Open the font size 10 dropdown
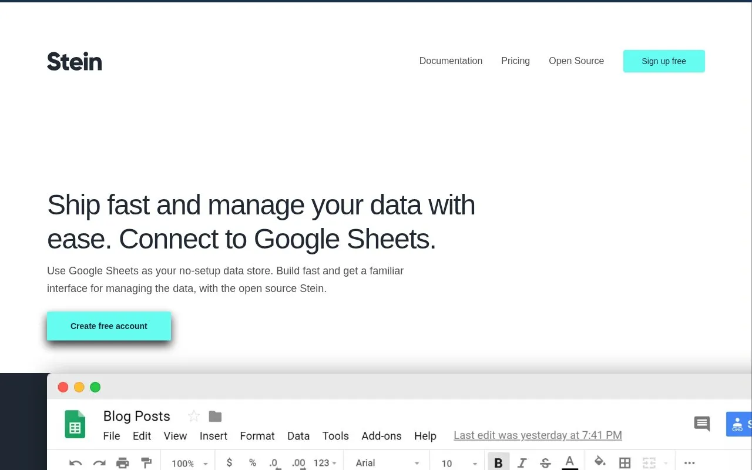Image resolution: width=752 pixels, height=470 pixels. click(459, 464)
